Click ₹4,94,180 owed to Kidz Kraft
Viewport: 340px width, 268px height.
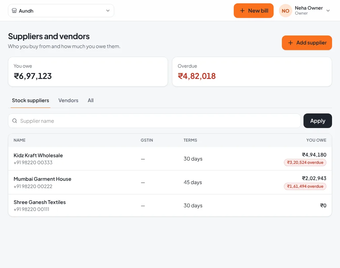(314, 155)
